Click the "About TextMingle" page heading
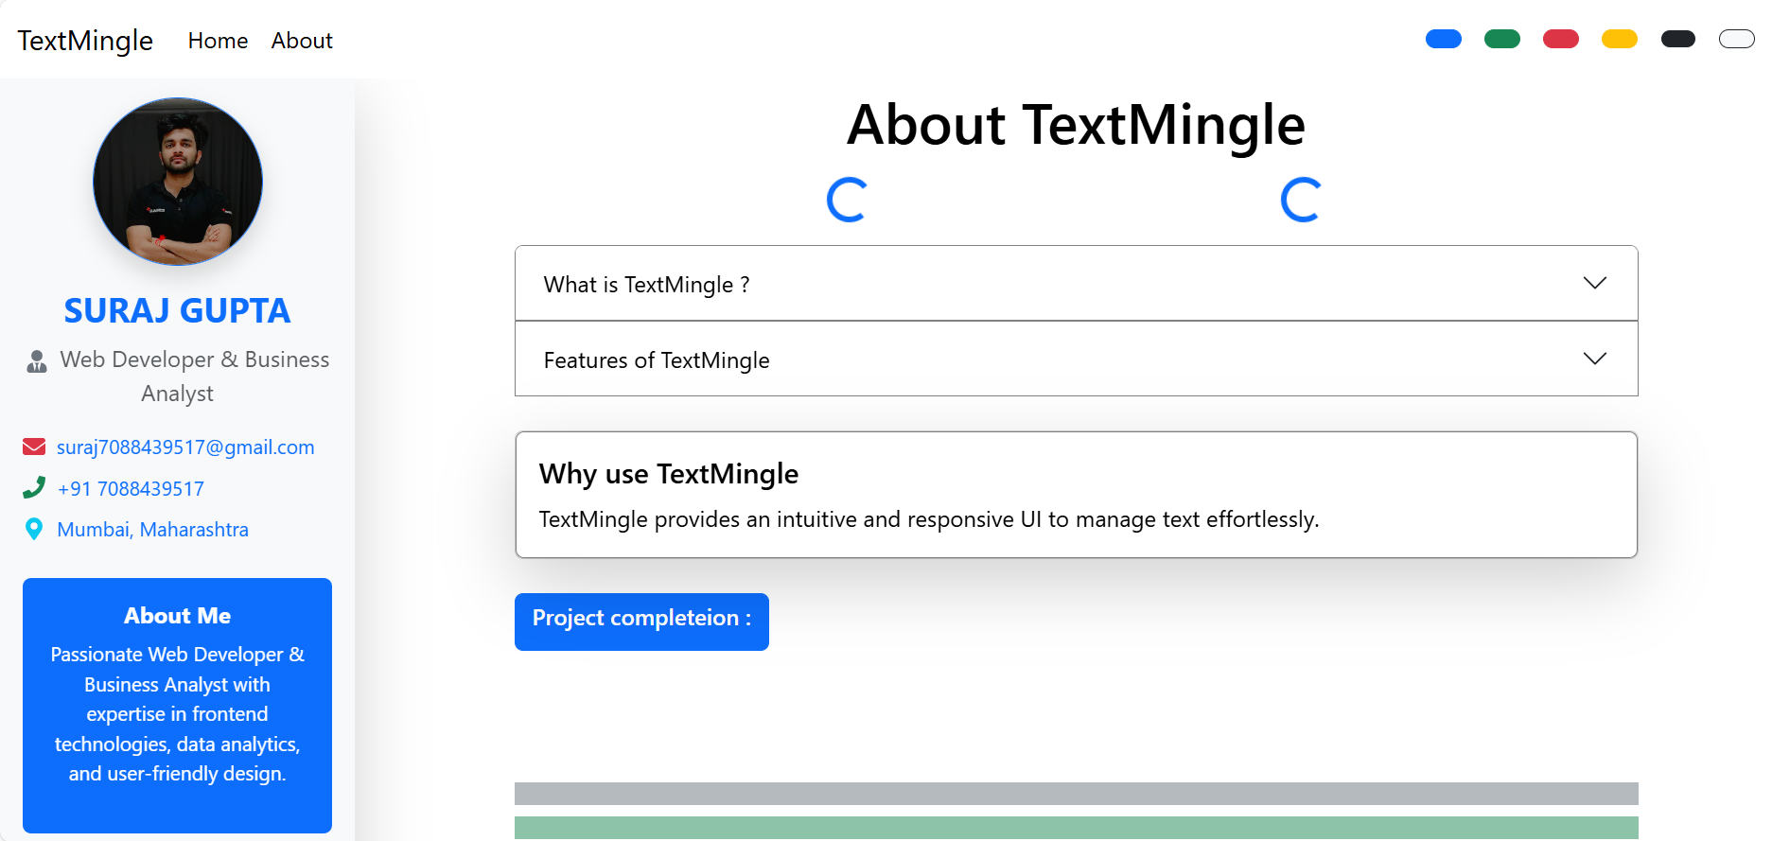The height and width of the screenshot is (841, 1772). click(1077, 125)
